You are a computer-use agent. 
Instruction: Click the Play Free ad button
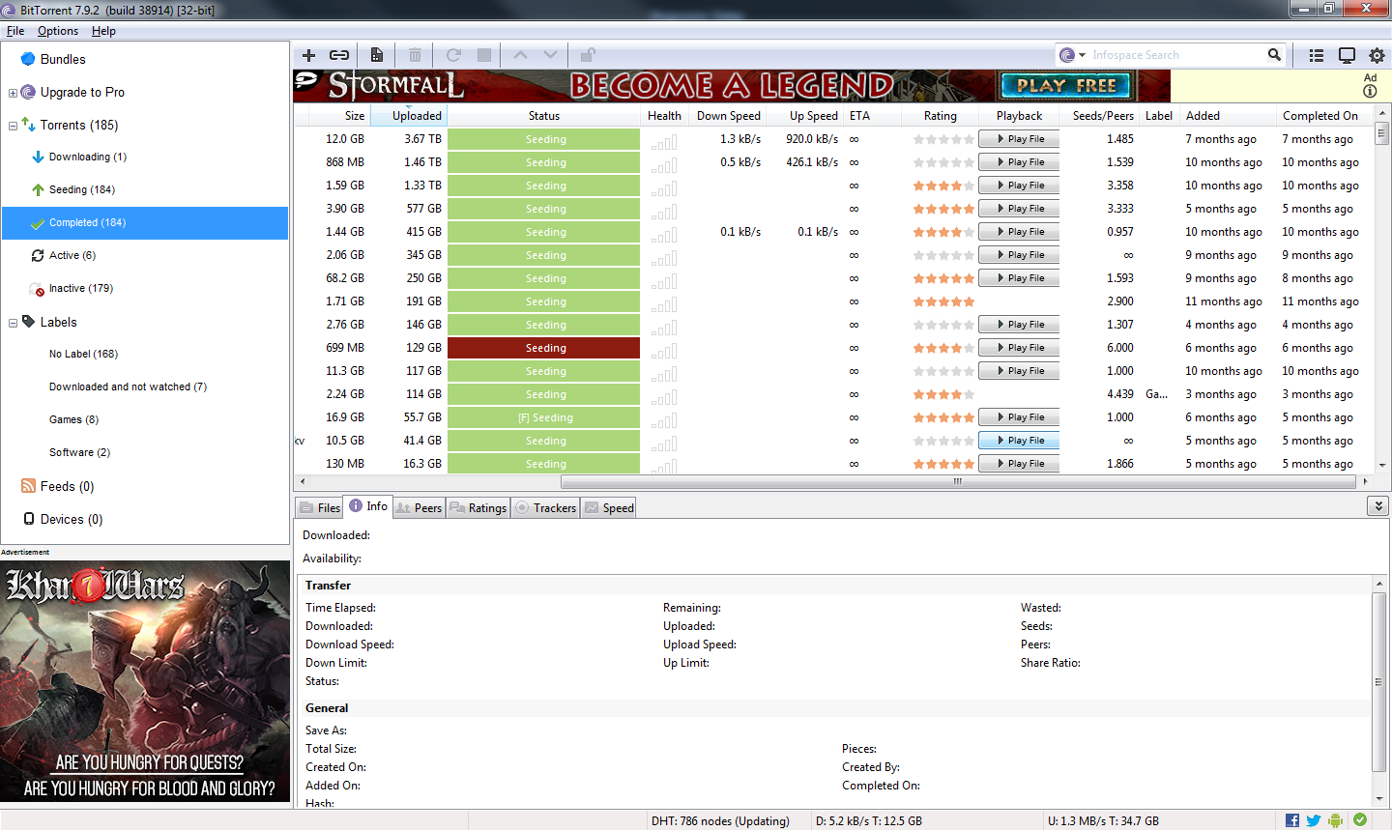click(1066, 85)
